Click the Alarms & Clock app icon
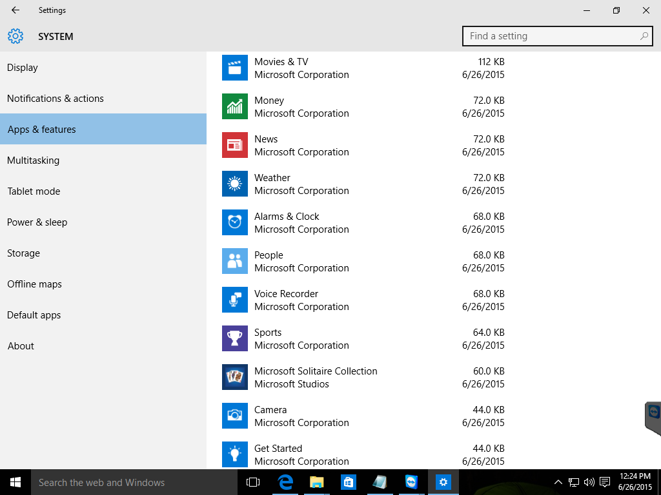 [235, 222]
